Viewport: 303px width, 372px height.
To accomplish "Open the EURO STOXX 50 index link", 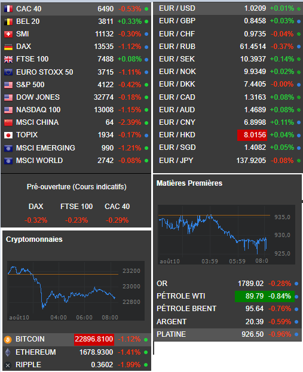I will (45, 72).
